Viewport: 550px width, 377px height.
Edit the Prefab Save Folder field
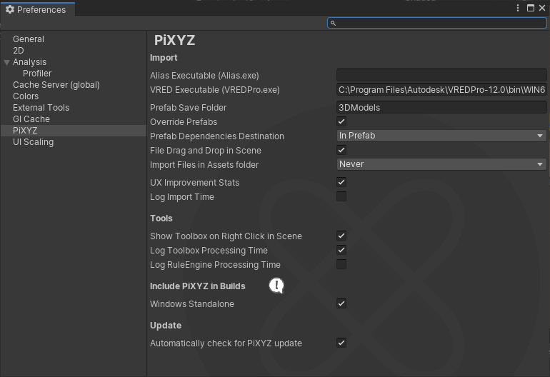click(x=441, y=107)
